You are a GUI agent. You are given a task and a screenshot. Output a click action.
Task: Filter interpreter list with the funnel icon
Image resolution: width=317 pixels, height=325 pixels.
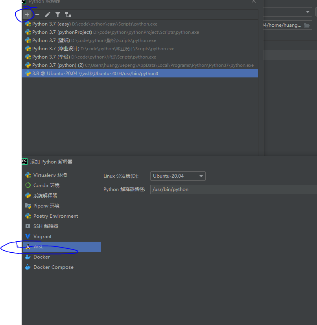coord(57,15)
